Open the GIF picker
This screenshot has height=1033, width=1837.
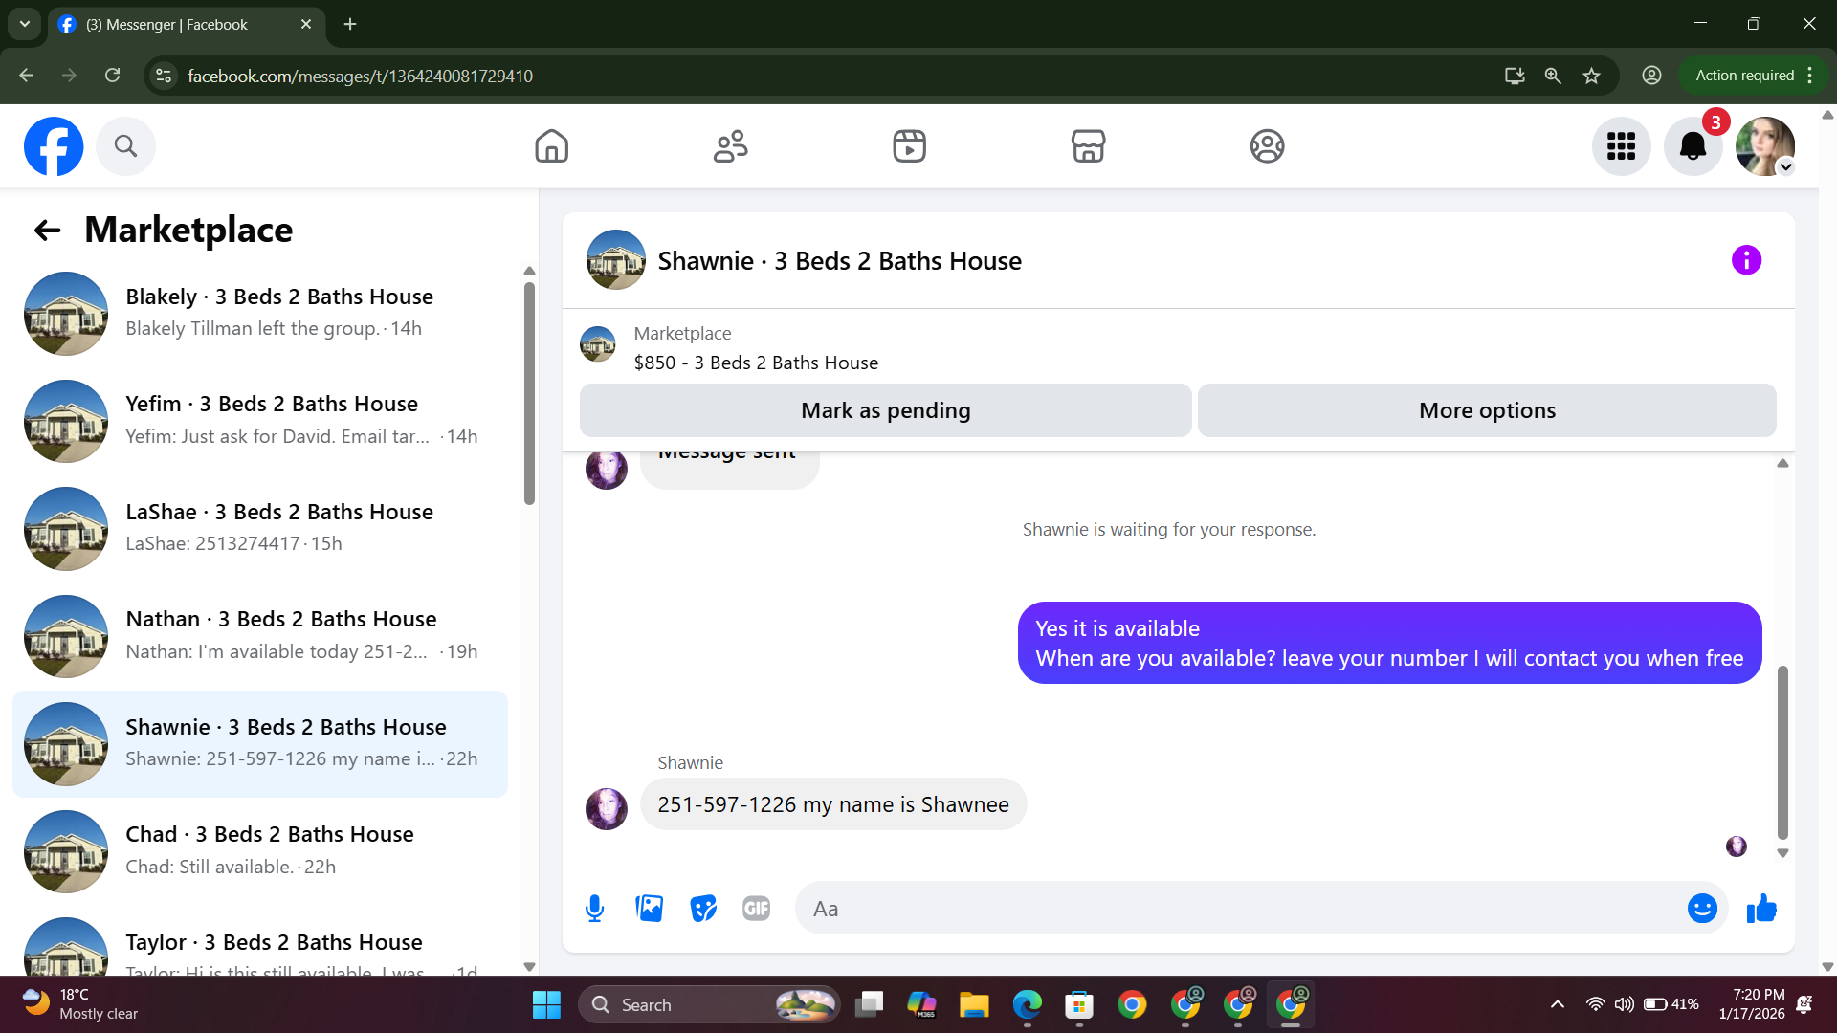click(x=756, y=909)
